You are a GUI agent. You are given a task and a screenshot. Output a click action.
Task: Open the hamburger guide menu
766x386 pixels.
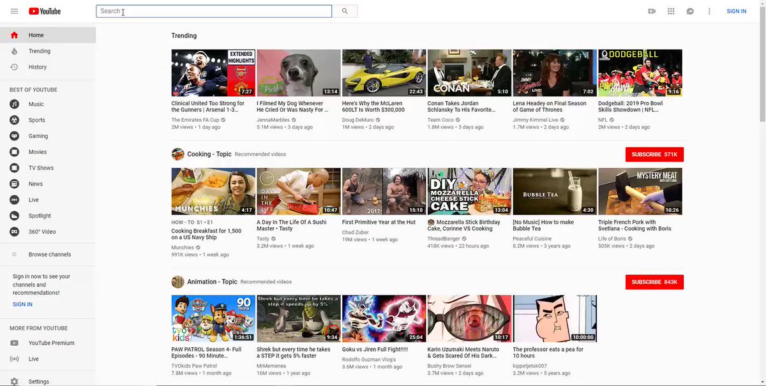(x=14, y=11)
